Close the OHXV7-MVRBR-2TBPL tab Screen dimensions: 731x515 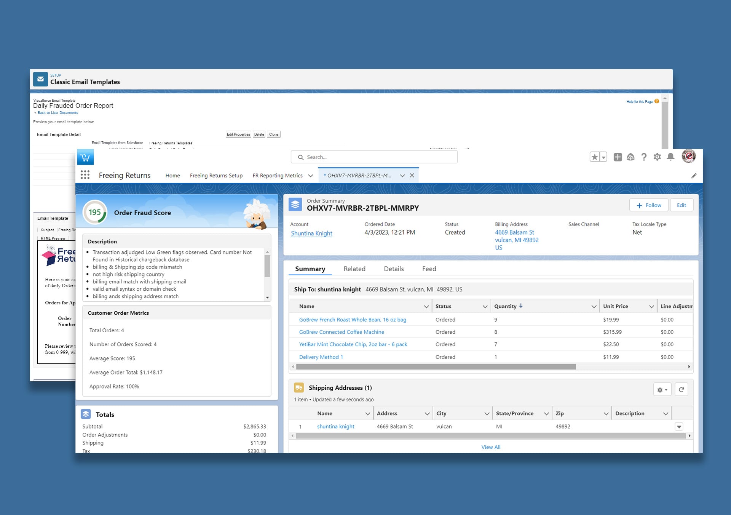pos(412,176)
